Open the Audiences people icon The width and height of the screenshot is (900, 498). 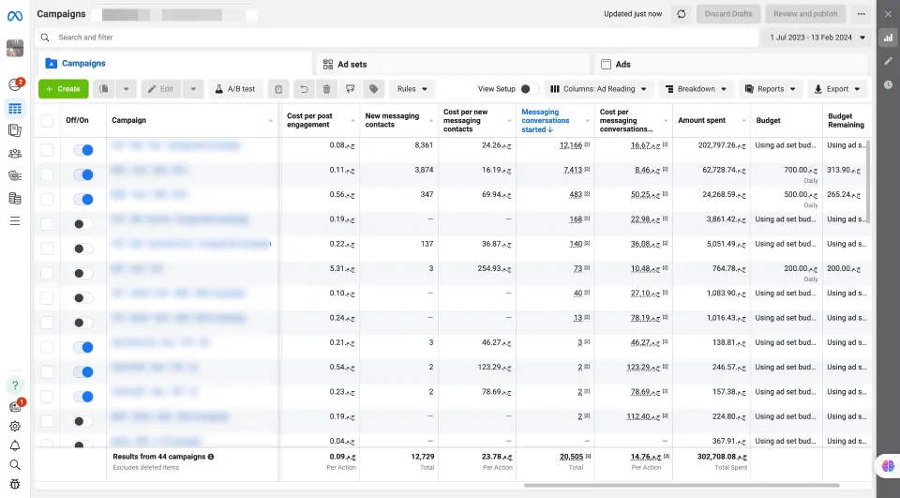coord(15,154)
